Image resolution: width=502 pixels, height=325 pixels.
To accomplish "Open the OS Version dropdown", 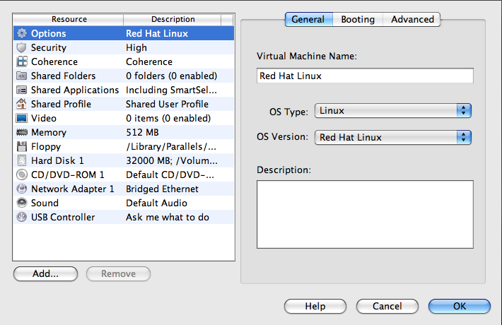I will [393, 138].
